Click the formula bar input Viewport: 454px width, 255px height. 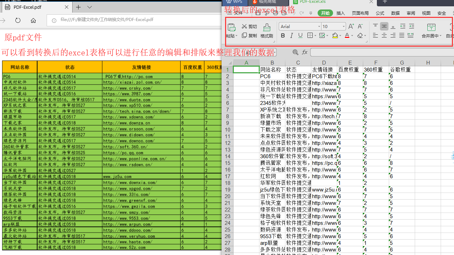[x=382, y=52]
